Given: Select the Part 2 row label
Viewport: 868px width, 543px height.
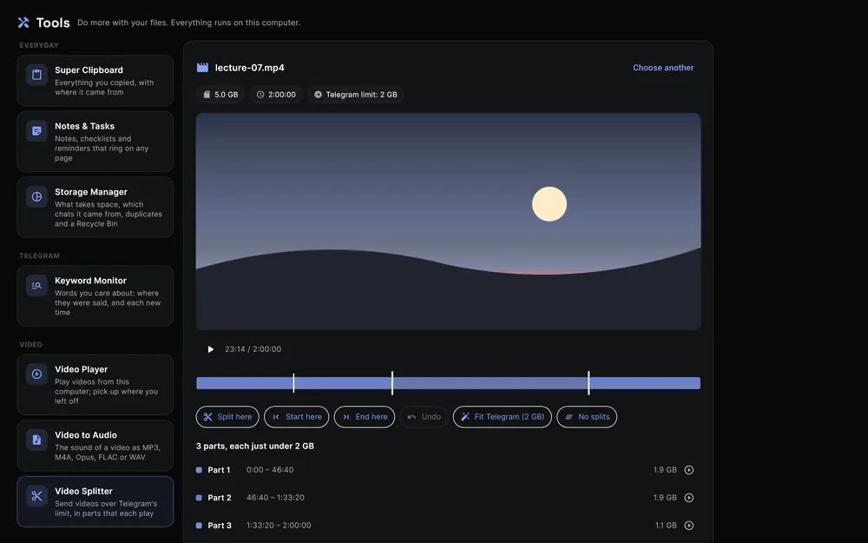Looking at the screenshot, I should (220, 498).
